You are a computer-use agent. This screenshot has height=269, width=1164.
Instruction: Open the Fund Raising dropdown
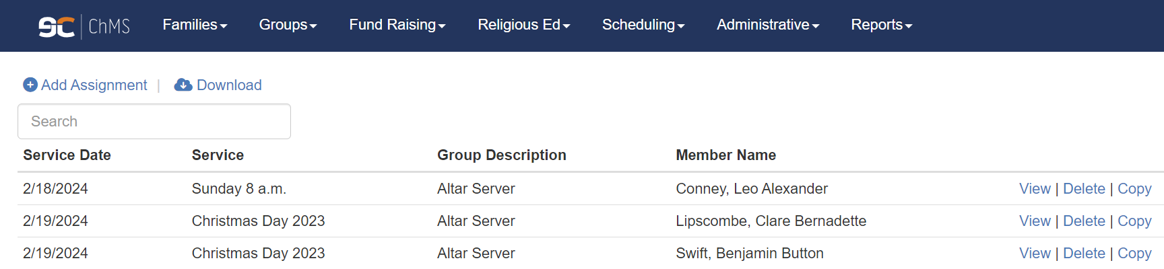pyautogui.click(x=397, y=25)
